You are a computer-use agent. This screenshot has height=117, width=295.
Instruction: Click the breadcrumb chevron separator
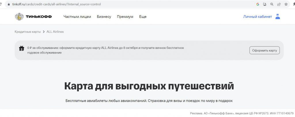click(44, 32)
